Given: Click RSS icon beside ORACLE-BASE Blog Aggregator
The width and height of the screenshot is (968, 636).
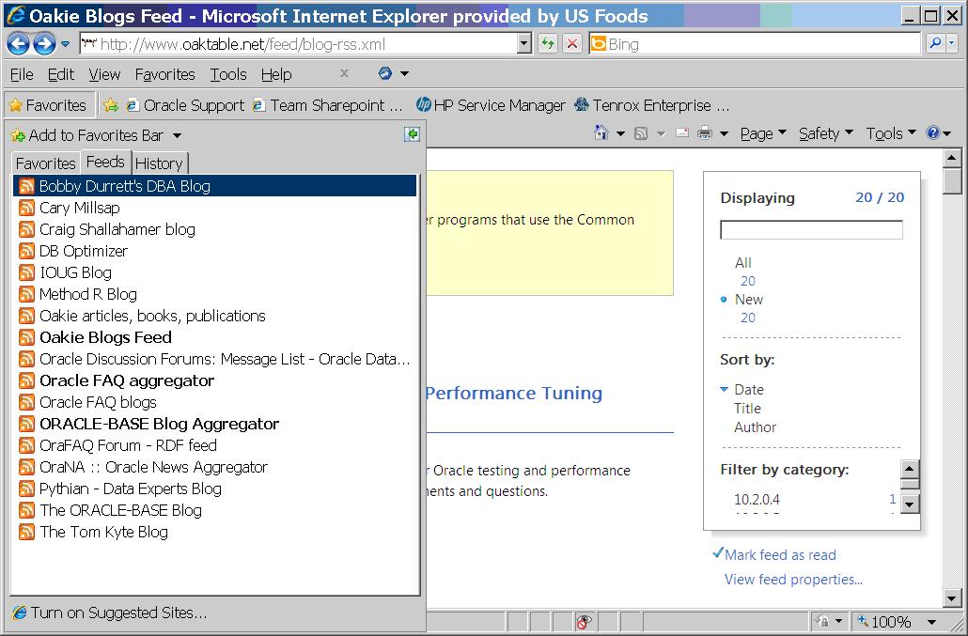Looking at the screenshot, I should 26,424.
